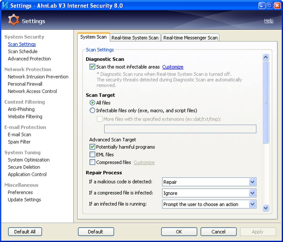Toggle Potentially harmful programs checkbox
This screenshot has width=283, height=242.
click(x=92, y=147)
